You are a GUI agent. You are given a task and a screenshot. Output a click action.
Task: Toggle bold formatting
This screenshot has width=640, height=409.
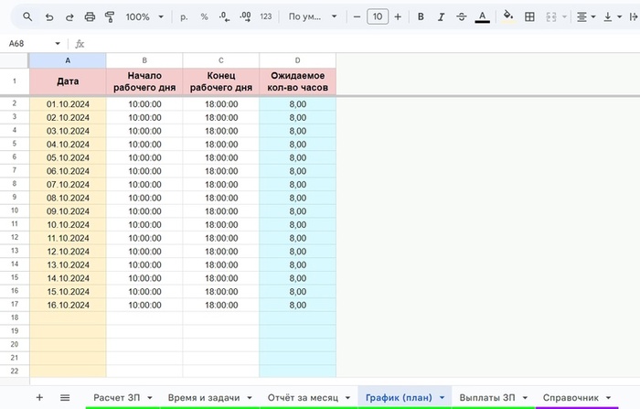(x=421, y=16)
